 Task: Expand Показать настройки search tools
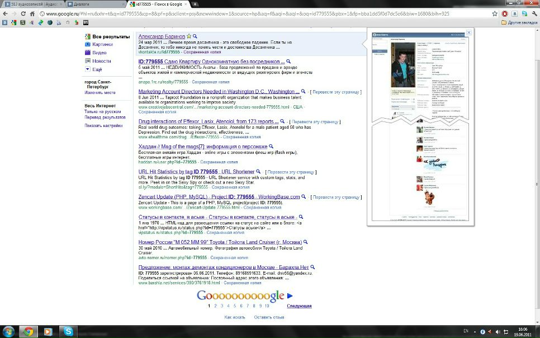[103, 126]
